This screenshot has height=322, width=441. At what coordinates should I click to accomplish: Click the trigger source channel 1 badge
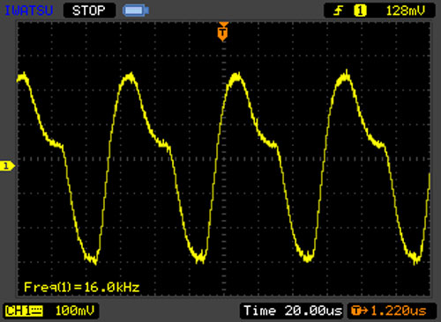(x=360, y=11)
